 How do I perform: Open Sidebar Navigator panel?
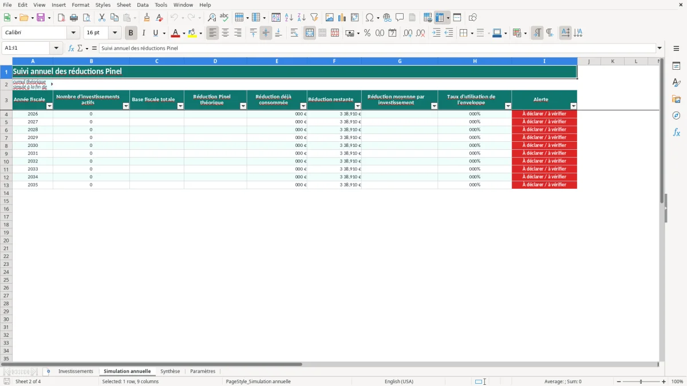coord(676,116)
